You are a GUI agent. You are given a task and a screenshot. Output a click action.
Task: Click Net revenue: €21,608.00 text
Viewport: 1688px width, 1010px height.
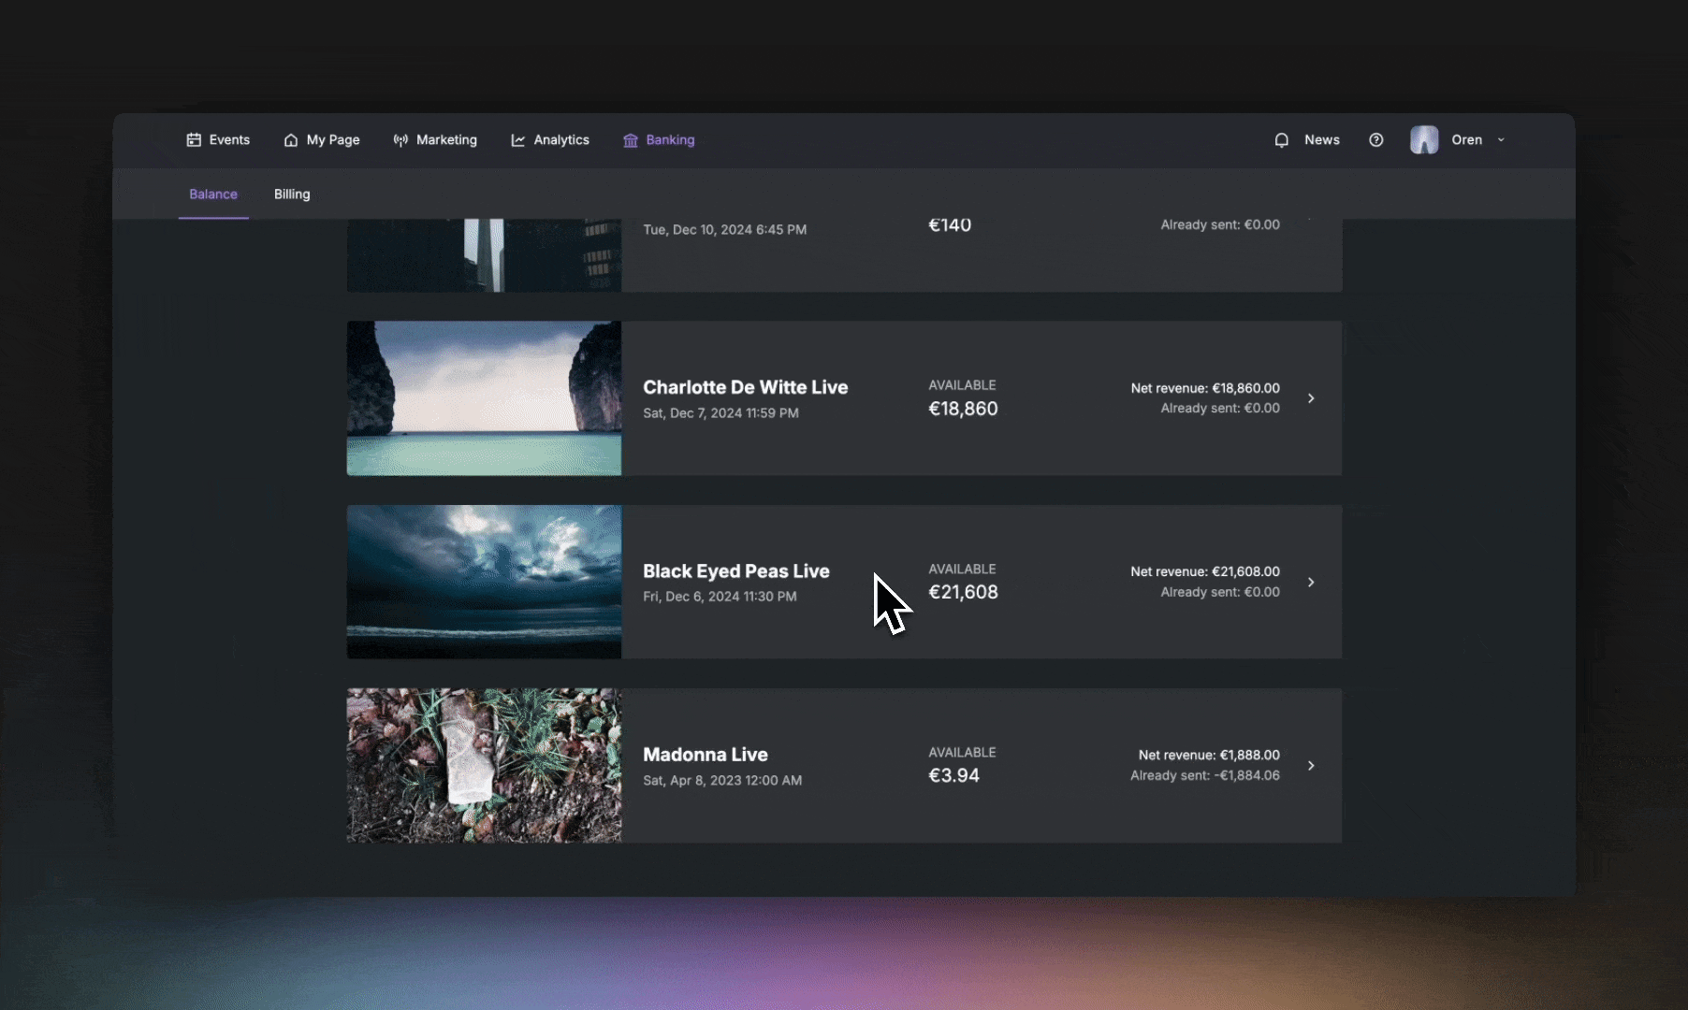pyautogui.click(x=1205, y=571)
